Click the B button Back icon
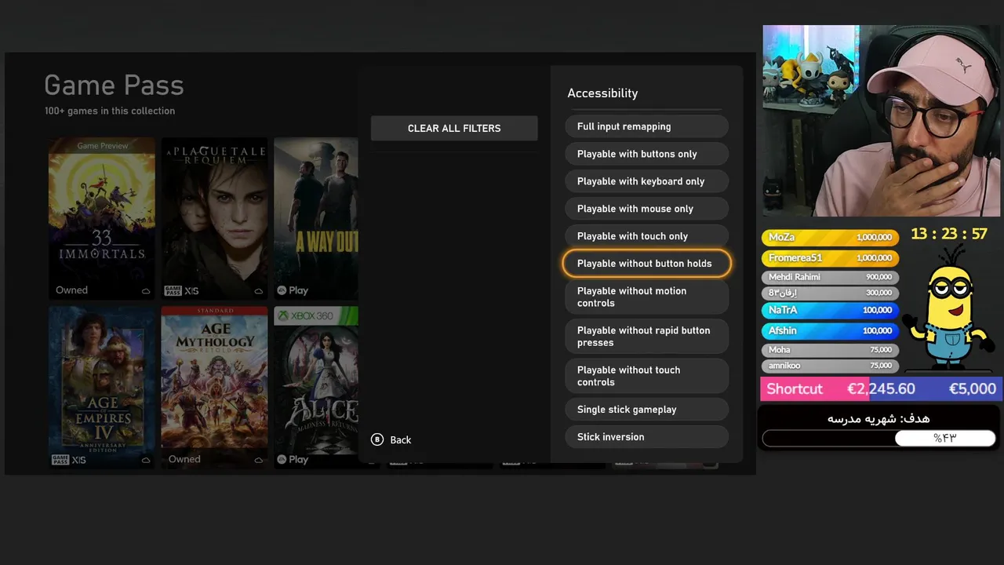This screenshot has height=565, width=1004. (377, 439)
